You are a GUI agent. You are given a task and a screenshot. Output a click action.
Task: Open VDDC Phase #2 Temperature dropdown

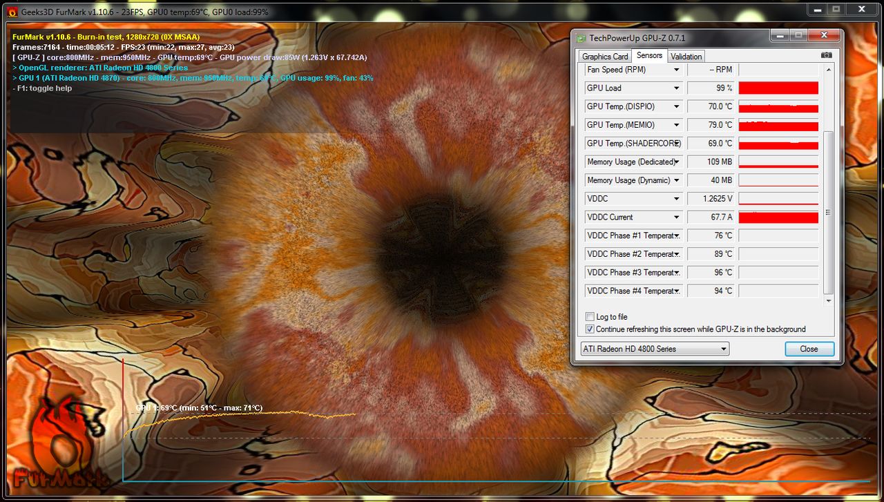677,254
